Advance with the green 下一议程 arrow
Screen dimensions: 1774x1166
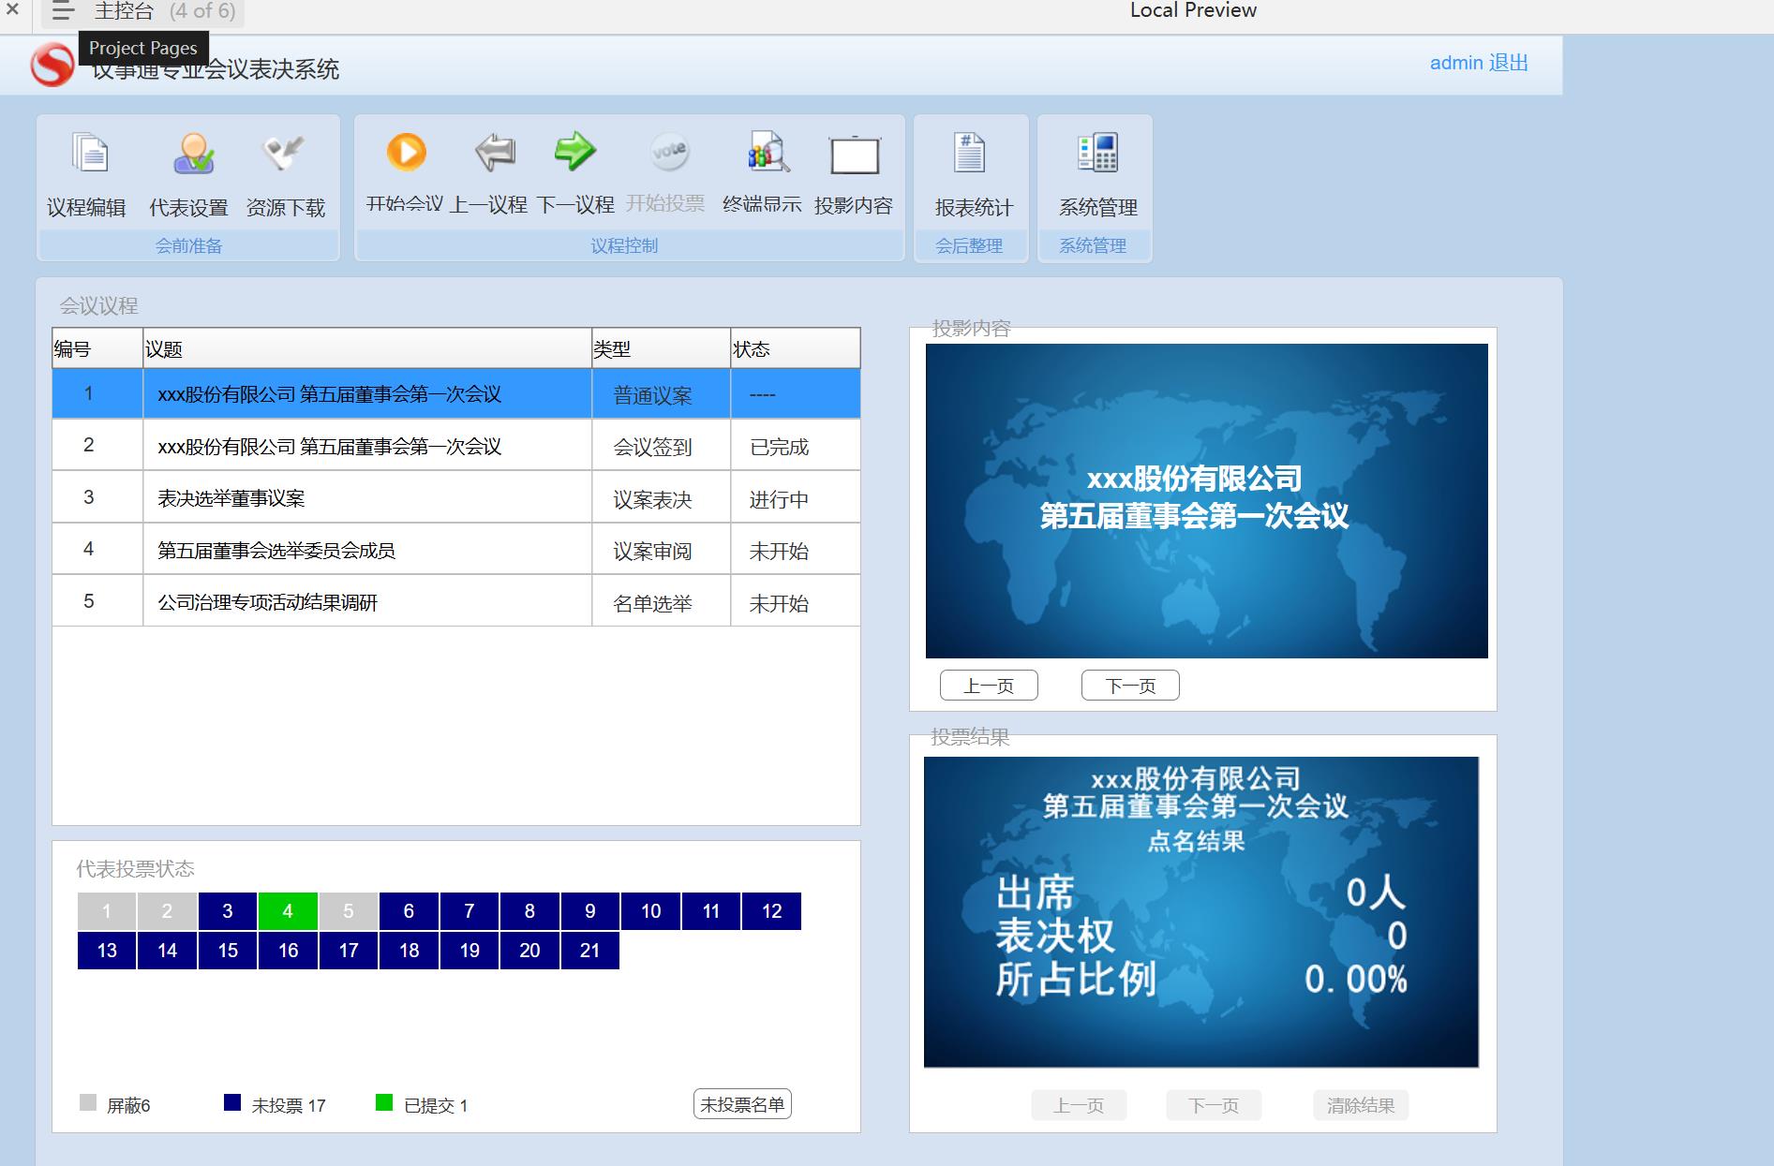(574, 151)
